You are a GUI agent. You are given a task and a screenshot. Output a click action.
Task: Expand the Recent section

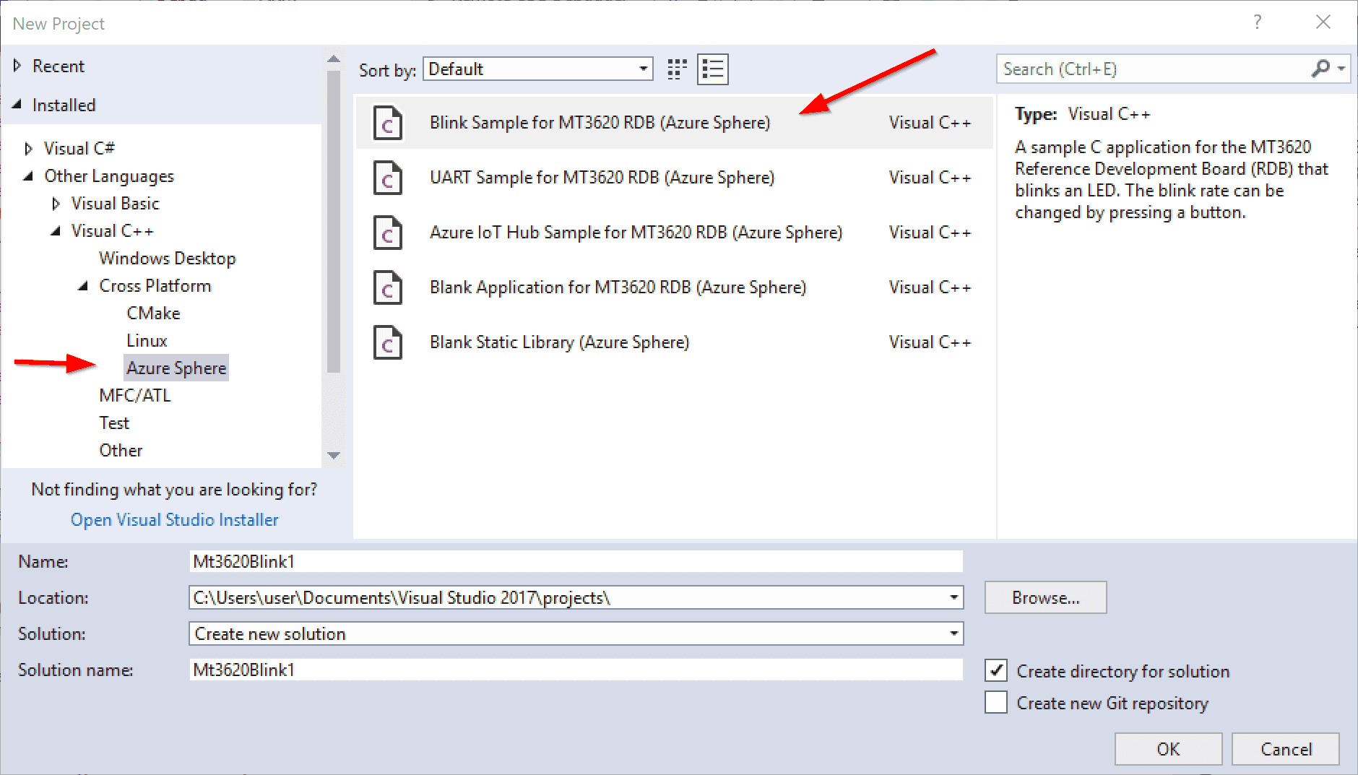click(x=17, y=66)
